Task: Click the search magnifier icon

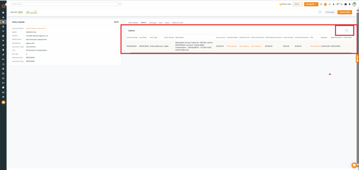Action: pos(120,4)
